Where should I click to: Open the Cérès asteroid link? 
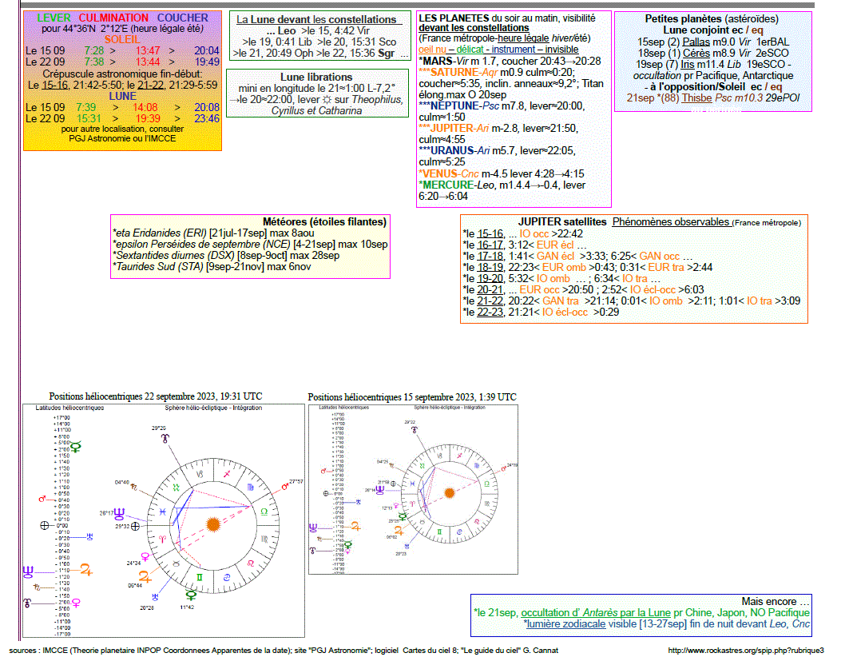tap(696, 54)
